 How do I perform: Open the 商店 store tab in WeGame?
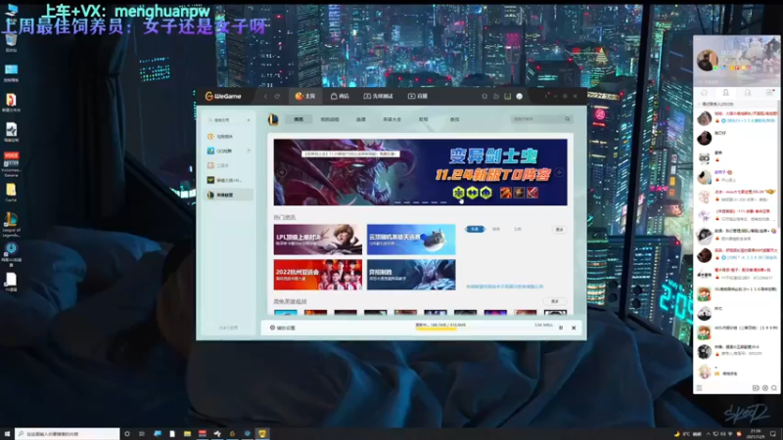(340, 96)
